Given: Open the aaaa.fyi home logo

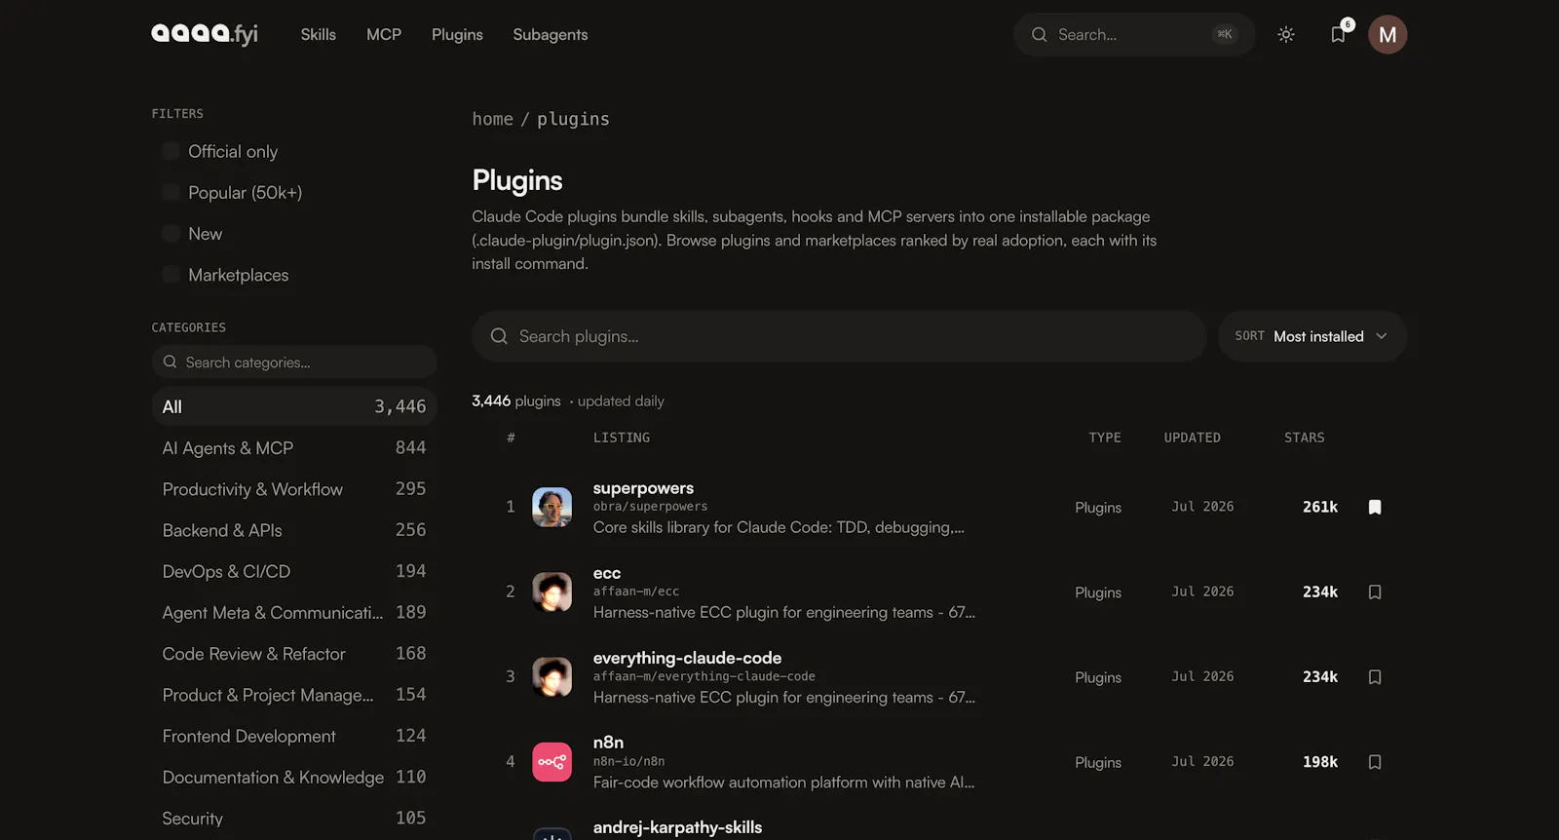Looking at the screenshot, I should coord(205,34).
